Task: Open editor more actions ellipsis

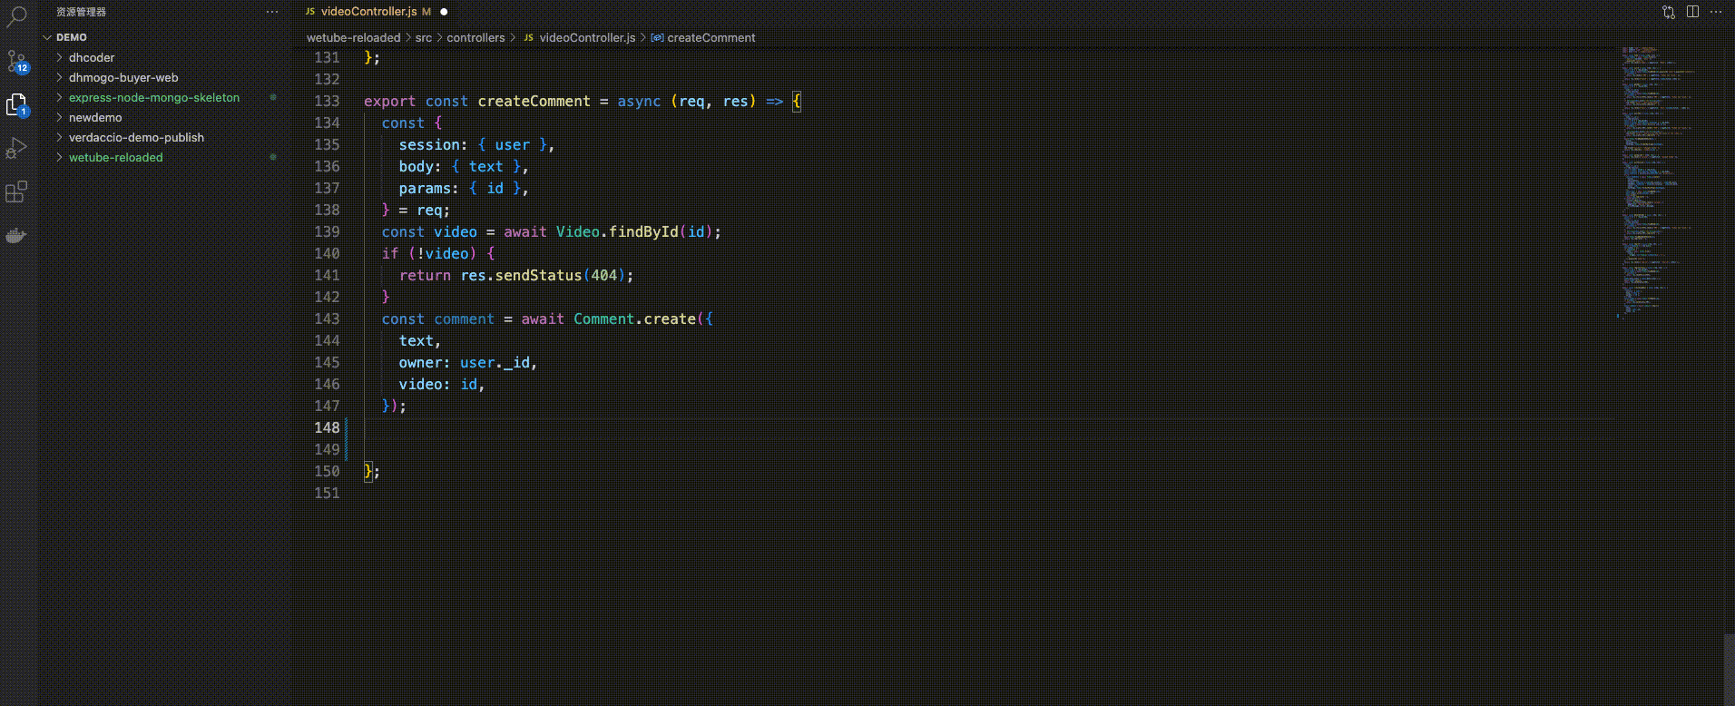Action: 1716,12
